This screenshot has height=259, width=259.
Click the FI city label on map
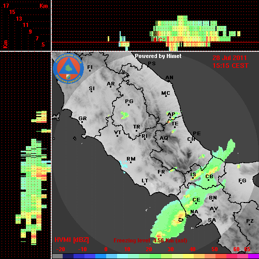point(90,67)
